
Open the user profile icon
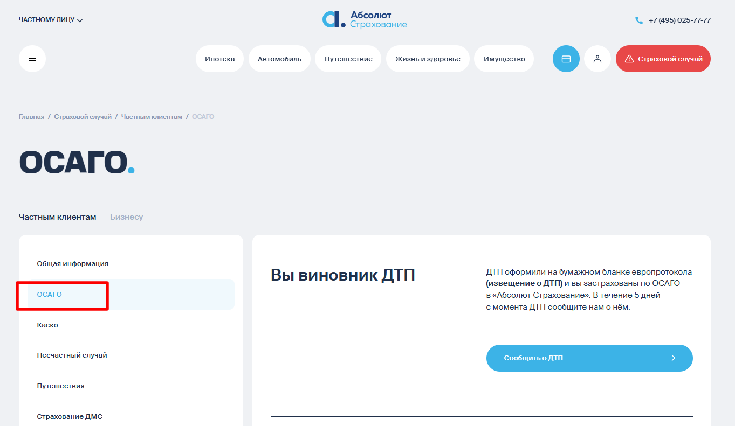tap(597, 59)
